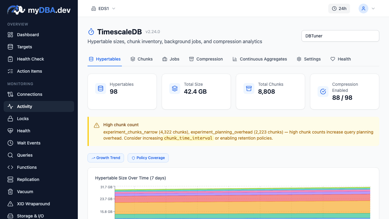The image size is (389, 219).
Task: Open the Total Chunks summary card
Action: point(270,92)
